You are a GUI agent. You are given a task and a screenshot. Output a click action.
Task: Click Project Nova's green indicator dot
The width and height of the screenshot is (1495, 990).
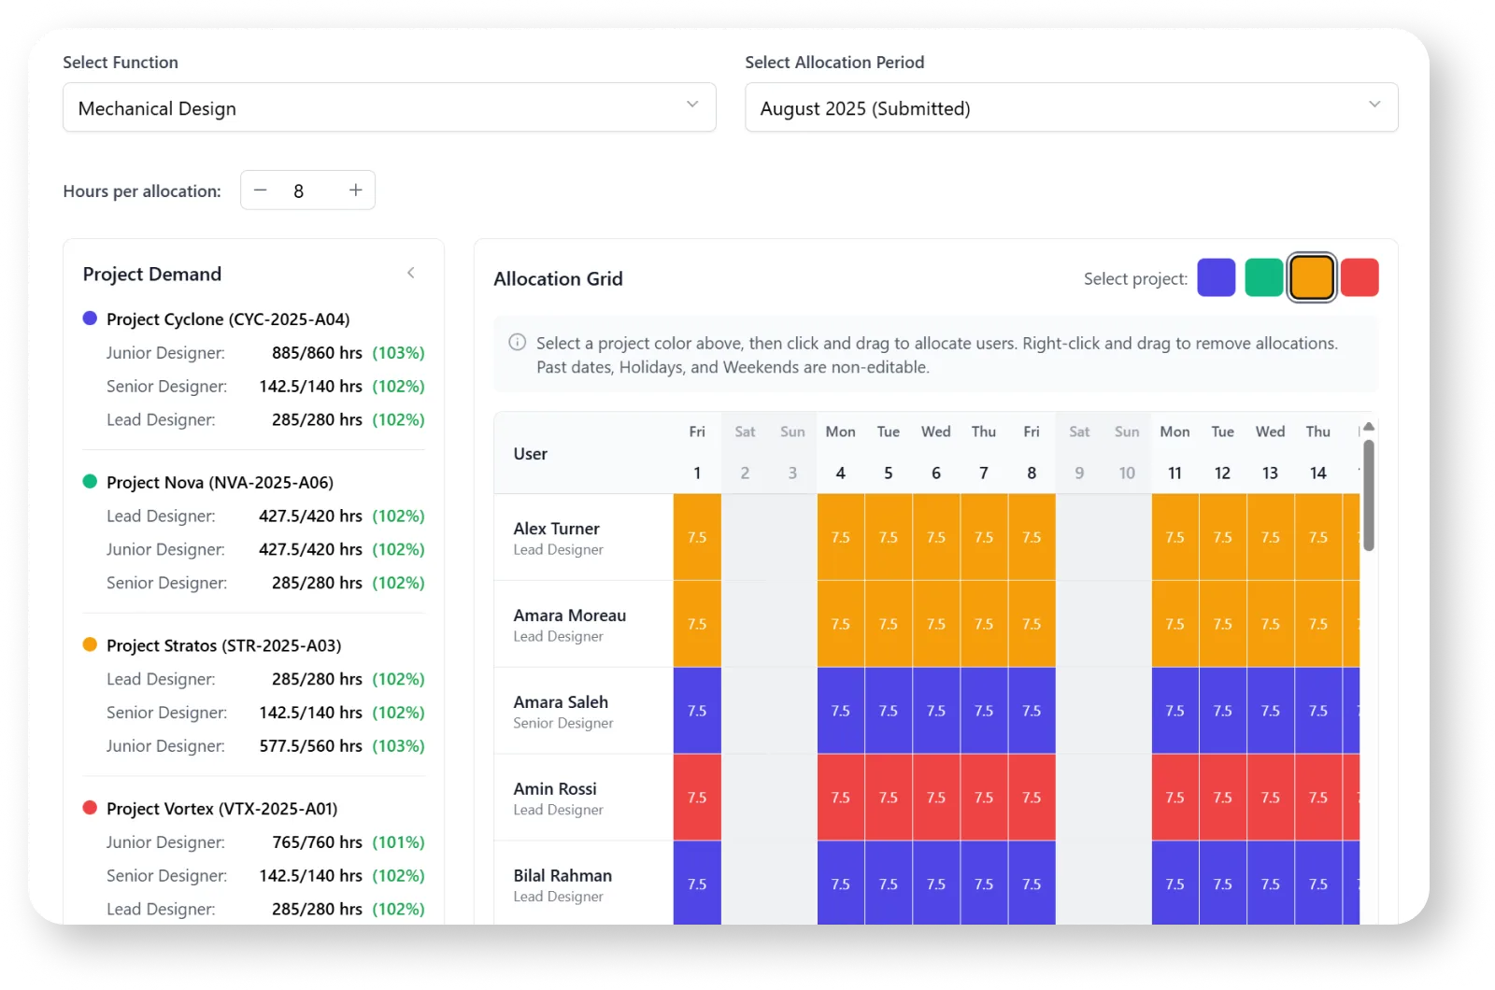click(x=89, y=481)
